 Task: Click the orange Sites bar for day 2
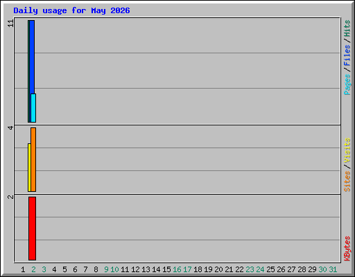(33, 159)
